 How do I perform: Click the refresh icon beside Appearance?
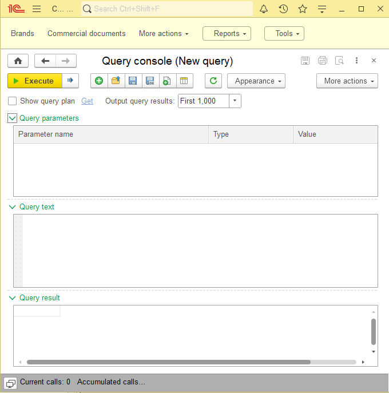[x=213, y=81]
